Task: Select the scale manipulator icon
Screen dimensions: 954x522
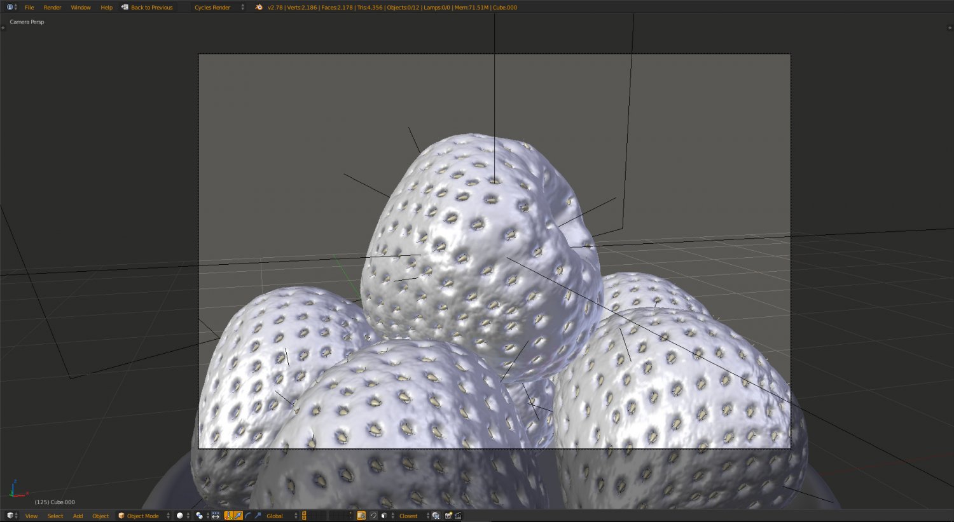Action: [258, 516]
